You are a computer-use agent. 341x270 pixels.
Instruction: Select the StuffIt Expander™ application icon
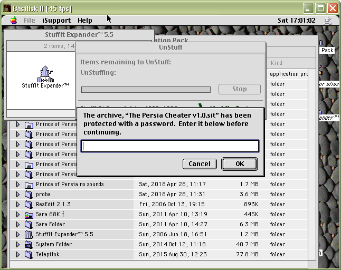(x=45, y=74)
